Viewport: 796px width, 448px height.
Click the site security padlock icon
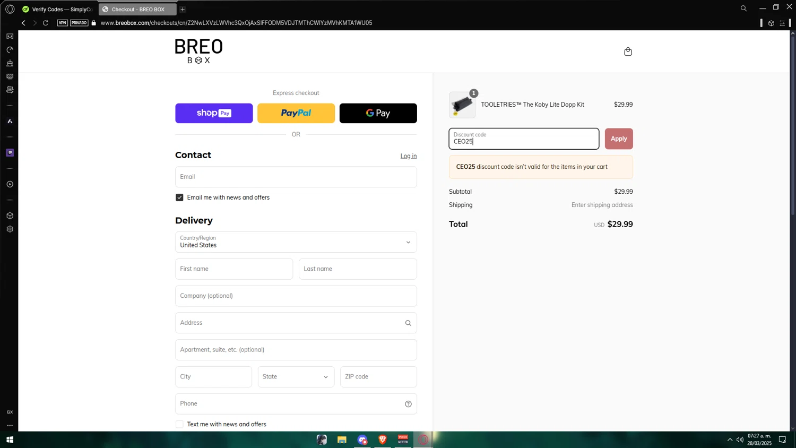[94, 23]
